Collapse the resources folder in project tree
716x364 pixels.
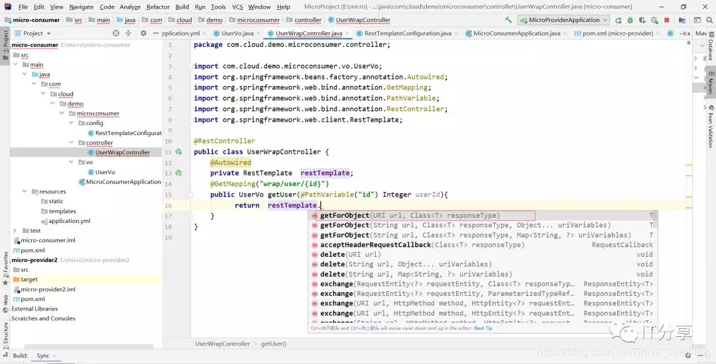point(25,191)
